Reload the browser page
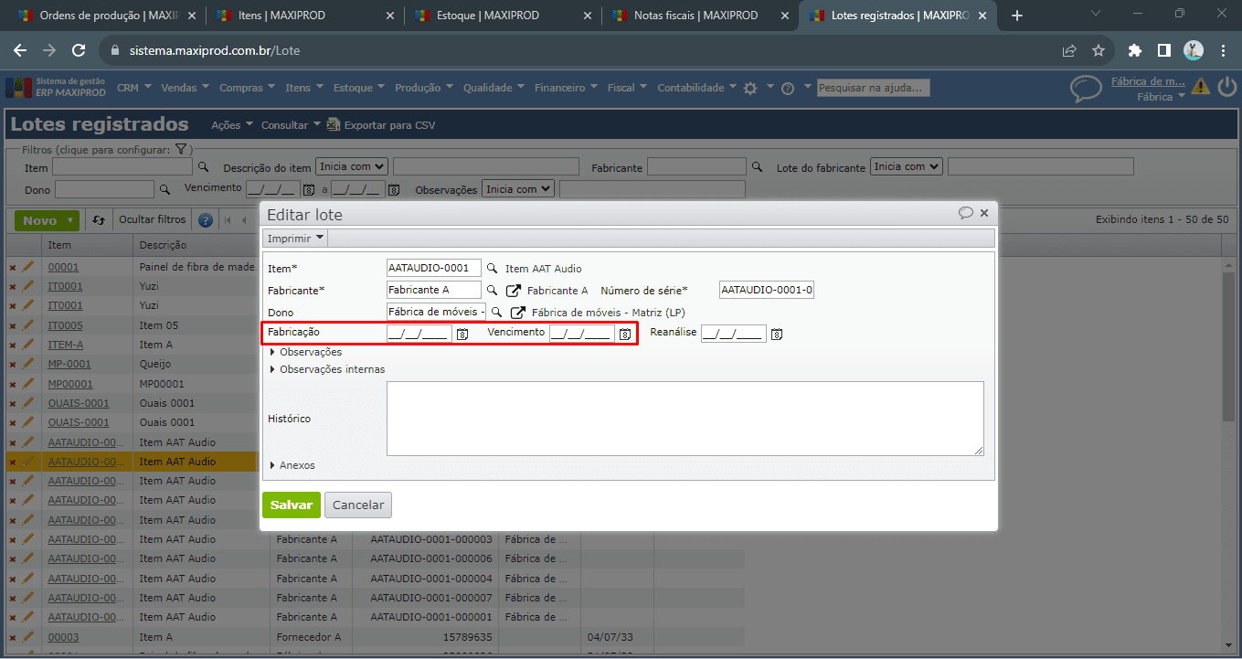The height and width of the screenshot is (659, 1242). (79, 50)
